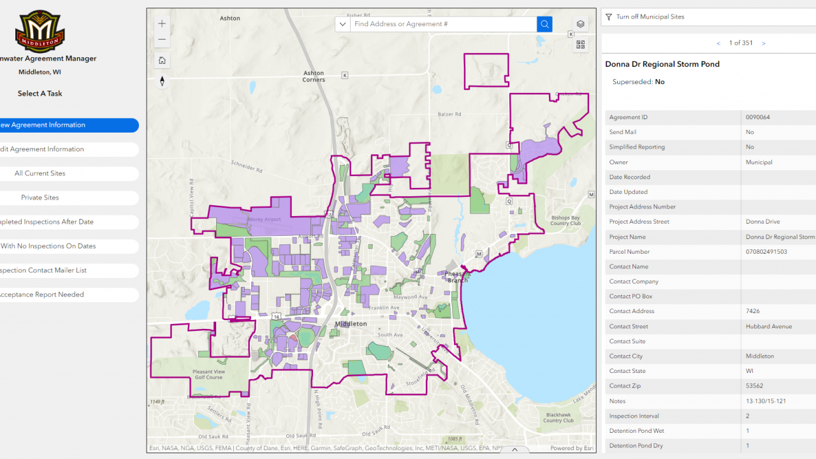Click Select A Task heading
This screenshot has height=459, width=816.
pos(40,94)
